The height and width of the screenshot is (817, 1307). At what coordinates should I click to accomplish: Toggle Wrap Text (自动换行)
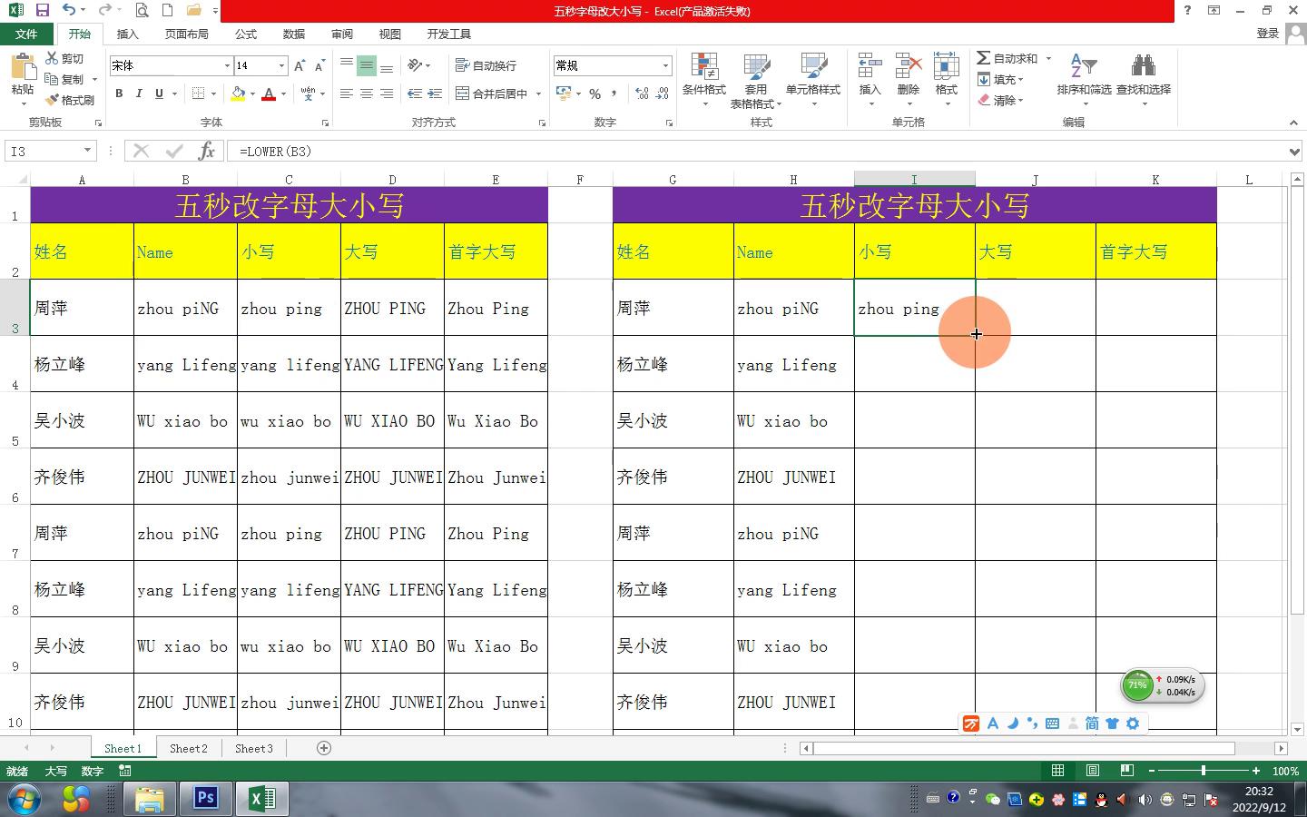point(486,65)
